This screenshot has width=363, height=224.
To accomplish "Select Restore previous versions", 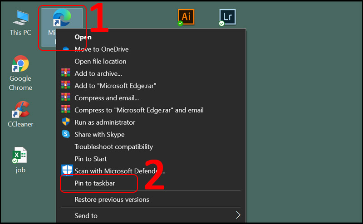I will coord(112,199).
